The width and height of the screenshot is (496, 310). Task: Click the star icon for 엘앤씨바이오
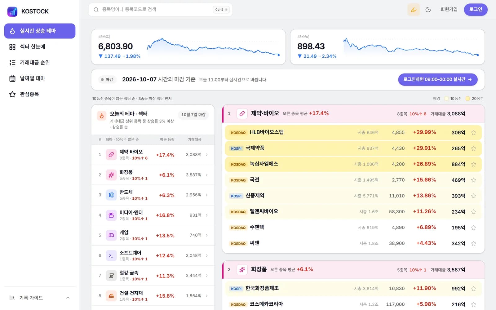click(x=474, y=212)
